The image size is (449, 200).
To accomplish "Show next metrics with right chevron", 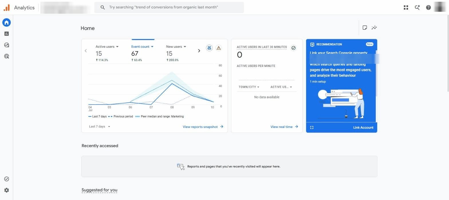I will click(x=199, y=51).
